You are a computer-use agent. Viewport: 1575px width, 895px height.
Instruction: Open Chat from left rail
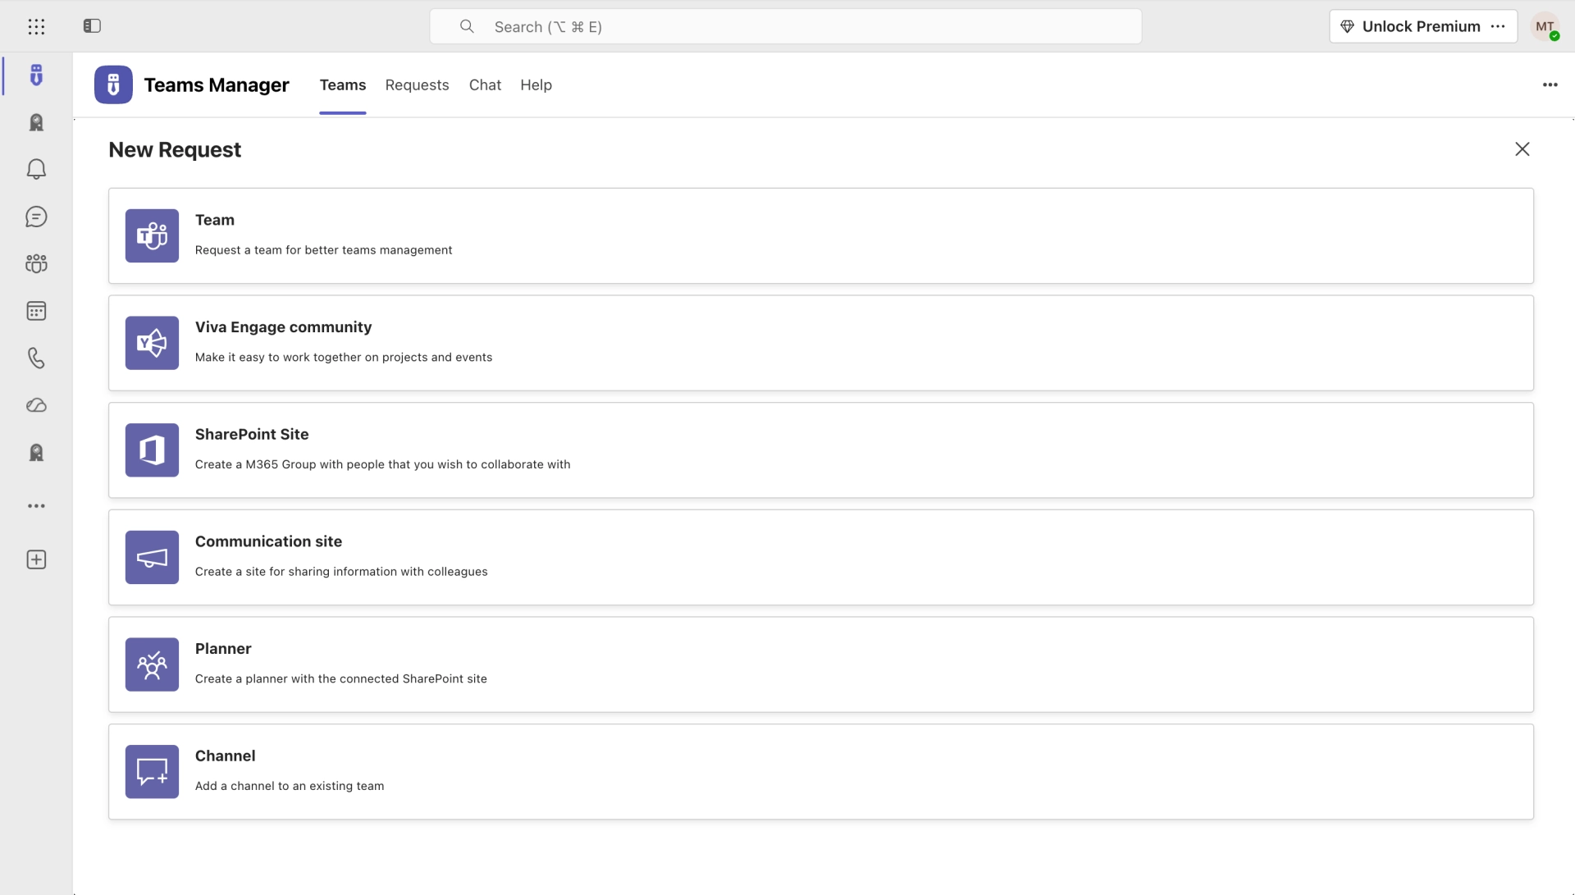36,217
